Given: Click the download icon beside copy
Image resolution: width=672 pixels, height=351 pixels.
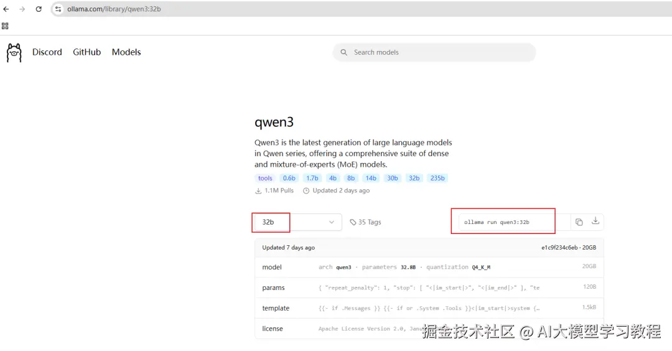Looking at the screenshot, I should pos(595,221).
